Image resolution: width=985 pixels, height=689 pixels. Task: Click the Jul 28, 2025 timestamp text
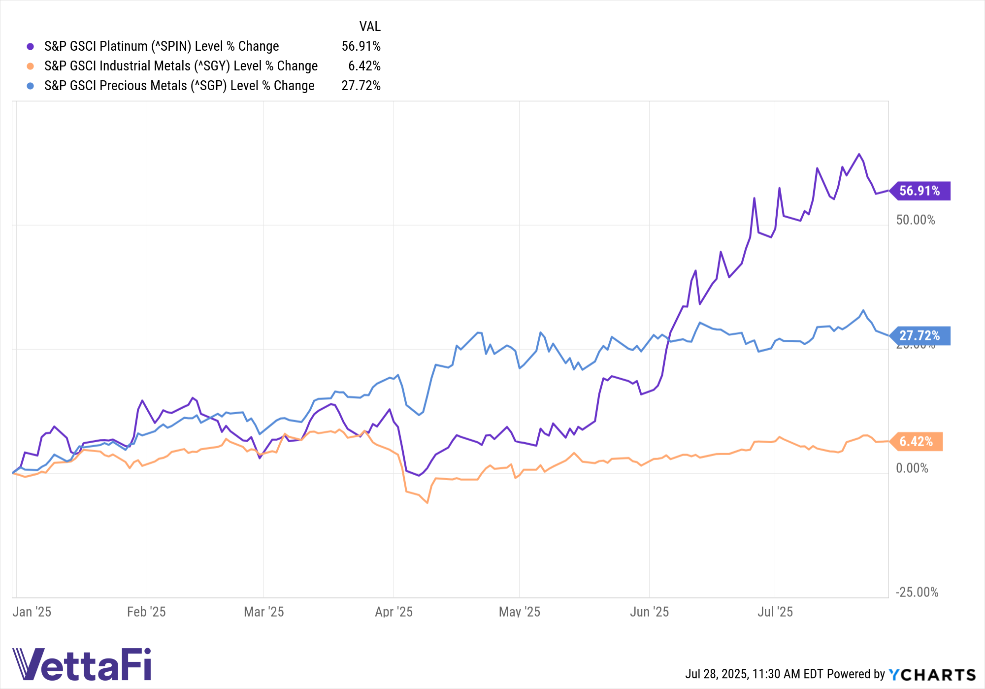click(717, 674)
